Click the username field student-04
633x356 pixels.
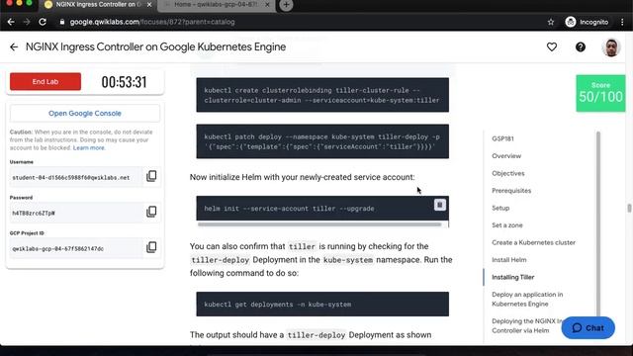pos(76,177)
